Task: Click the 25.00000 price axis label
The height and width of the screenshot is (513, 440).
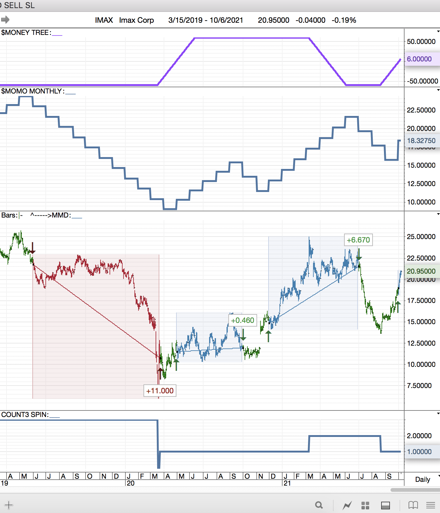Action: click(x=421, y=237)
